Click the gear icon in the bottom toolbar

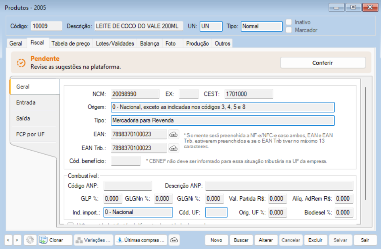pos(30,240)
